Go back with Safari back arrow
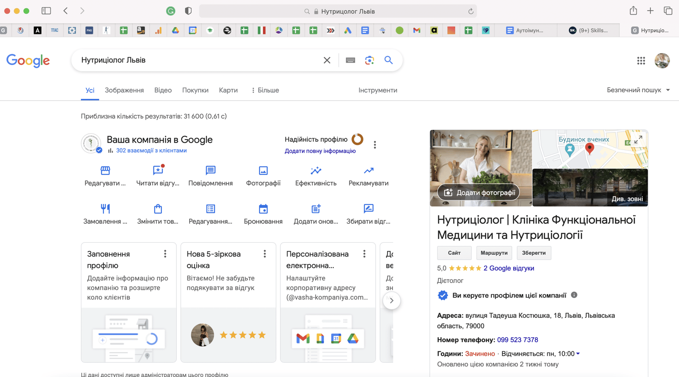The image size is (679, 377). point(65,11)
